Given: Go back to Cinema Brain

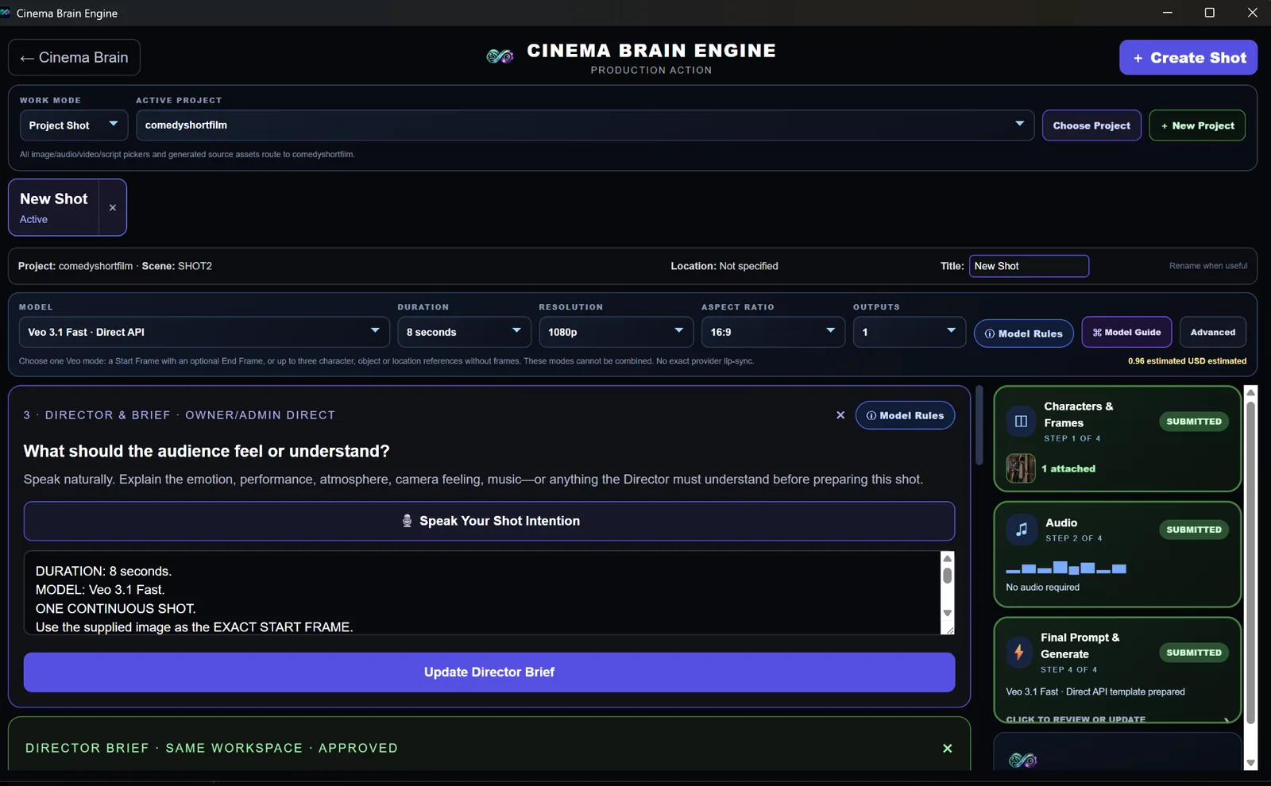Looking at the screenshot, I should pos(74,57).
